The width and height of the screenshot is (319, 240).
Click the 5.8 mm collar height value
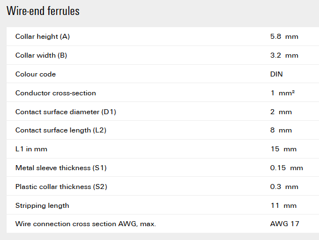coord(284,37)
